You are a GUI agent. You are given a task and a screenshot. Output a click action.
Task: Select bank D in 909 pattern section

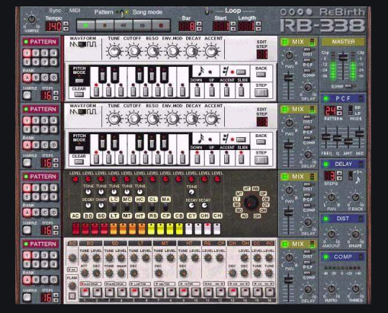tap(53, 280)
